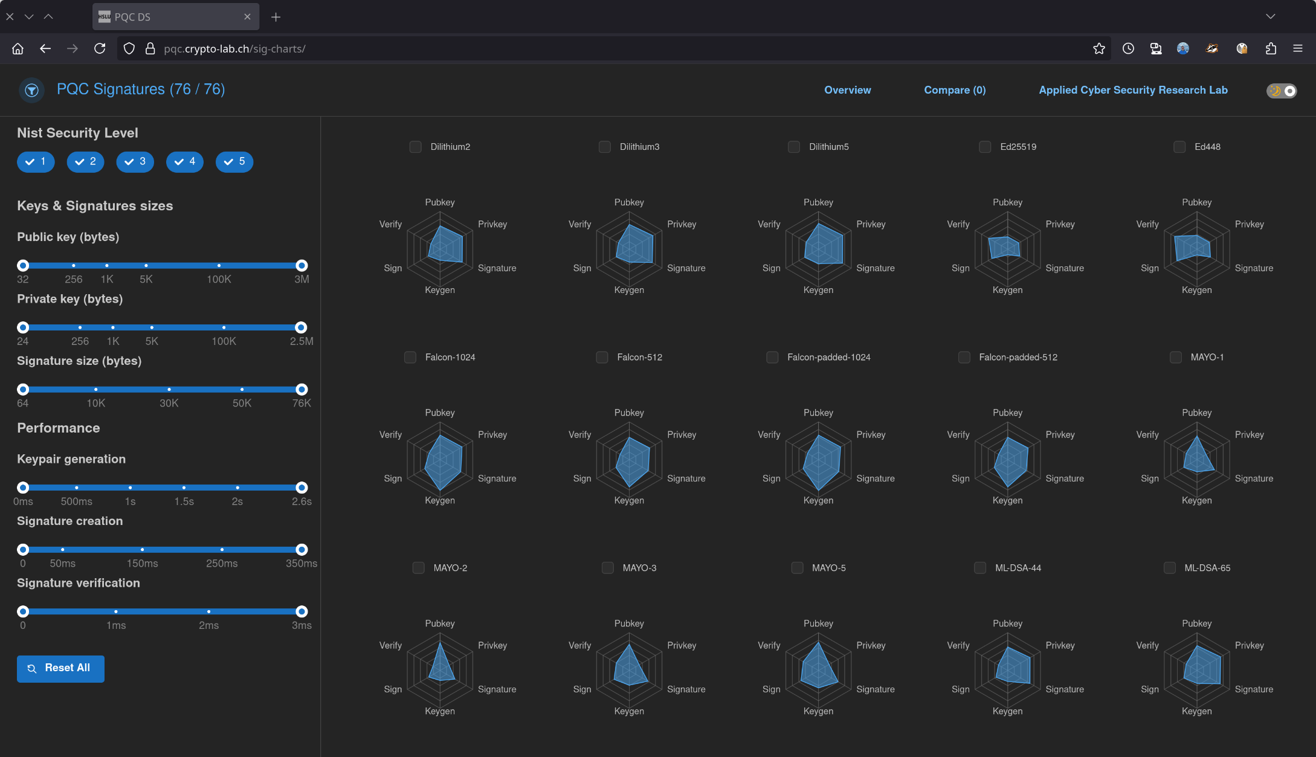Reload the page with the refresh icon
The image size is (1316, 757).
coord(100,48)
